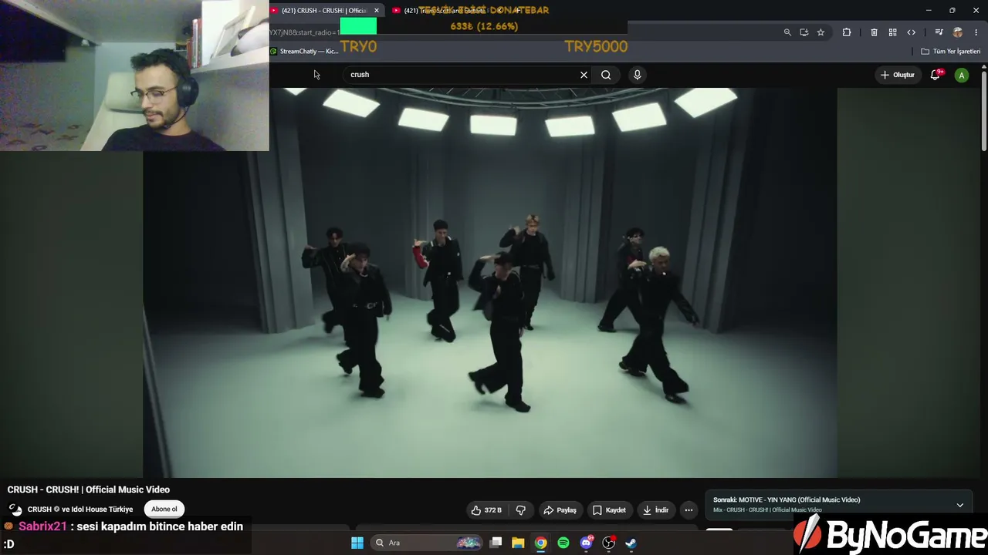988x555 pixels.
Task: Click the video player showing the dancers
Action: (x=490, y=282)
